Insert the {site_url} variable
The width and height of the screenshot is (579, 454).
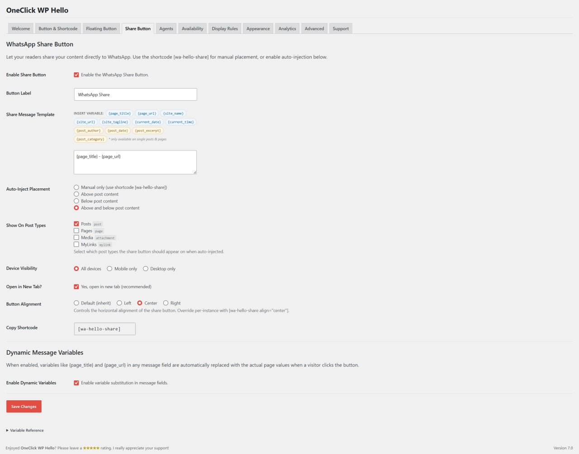pos(86,122)
